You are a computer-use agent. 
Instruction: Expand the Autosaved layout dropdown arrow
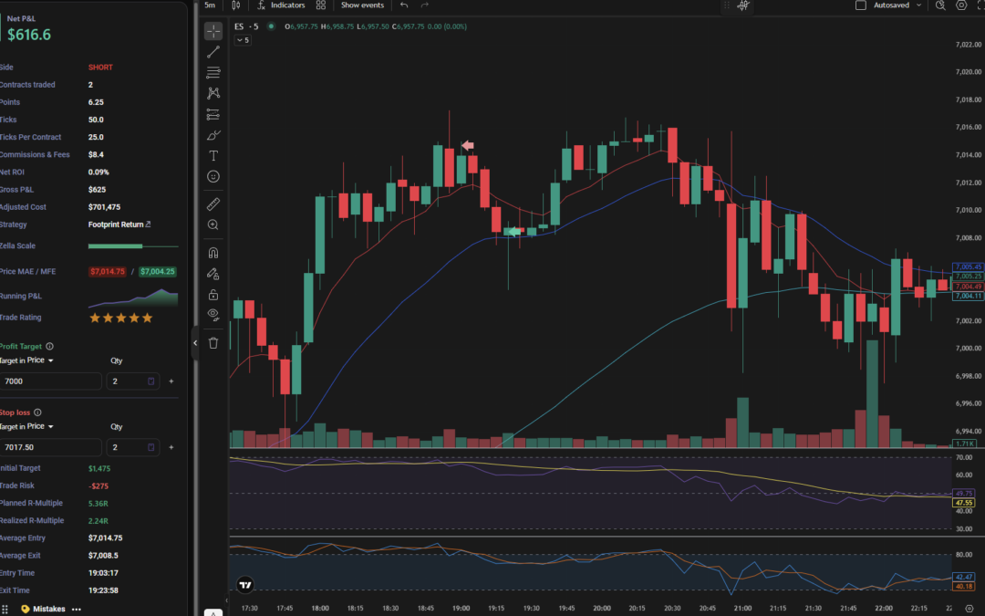tap(918, 5)
